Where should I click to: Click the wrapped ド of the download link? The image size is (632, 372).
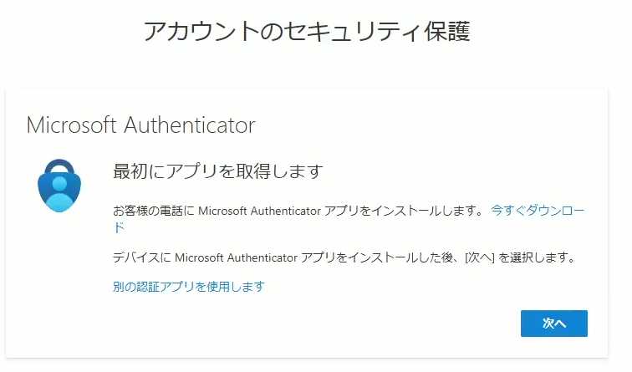pos(118,227)
